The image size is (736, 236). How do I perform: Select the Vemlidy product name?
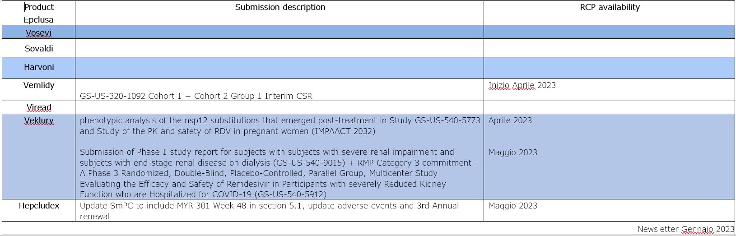coord(39,85)
